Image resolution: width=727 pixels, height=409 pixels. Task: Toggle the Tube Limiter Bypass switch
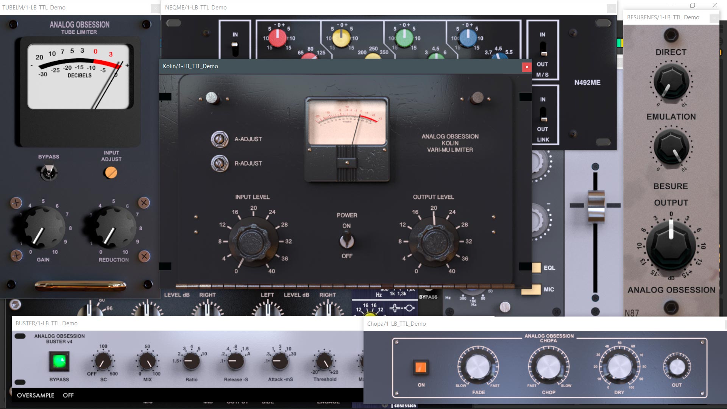point(48,172)
